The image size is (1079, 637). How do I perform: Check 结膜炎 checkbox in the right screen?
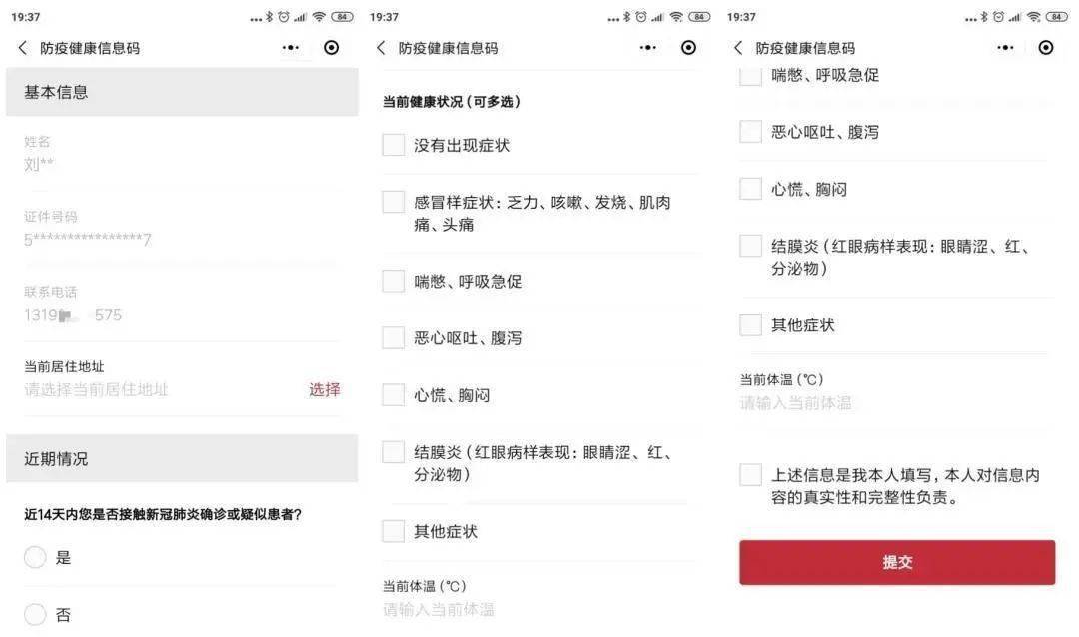751,246
